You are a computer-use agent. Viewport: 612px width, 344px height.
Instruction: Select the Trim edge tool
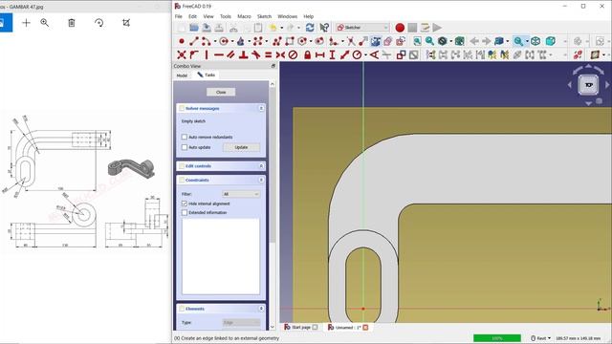coord(351,41)
